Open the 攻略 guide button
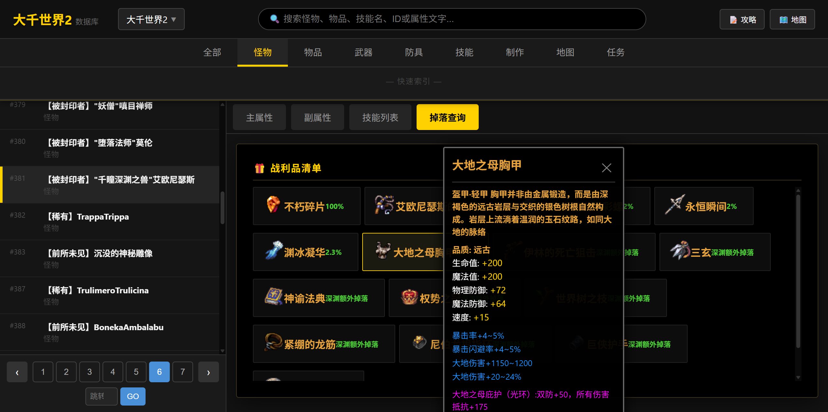 (742, 19)
